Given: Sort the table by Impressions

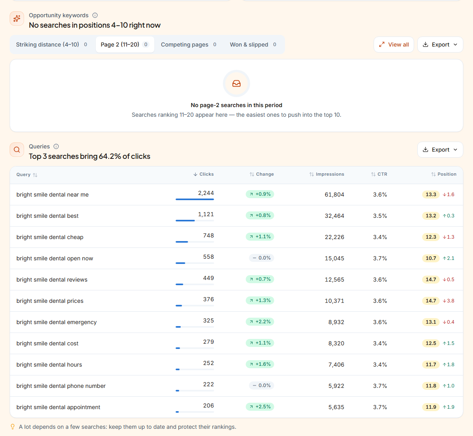Looking at the screenshot, I should click(326, 174).
